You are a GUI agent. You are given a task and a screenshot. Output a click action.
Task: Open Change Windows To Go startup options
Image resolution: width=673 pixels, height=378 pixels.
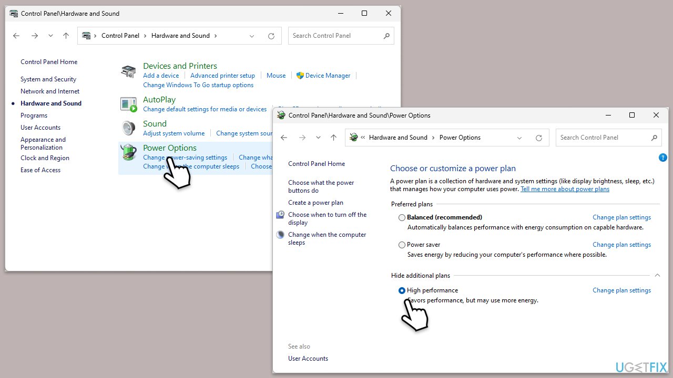coord(198,85)
